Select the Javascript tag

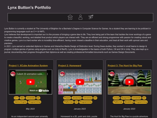77,98
